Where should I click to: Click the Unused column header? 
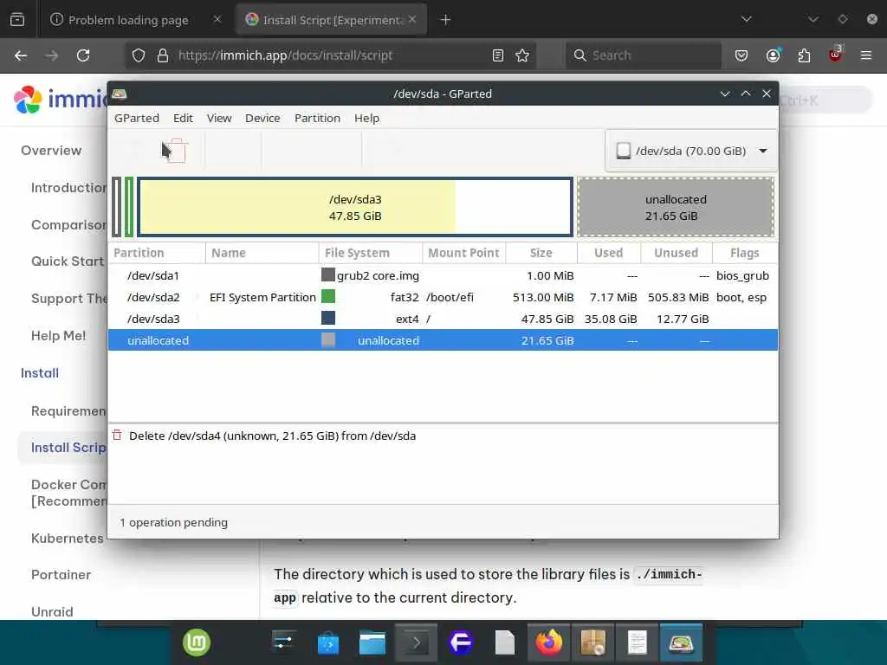coord(676,253)
